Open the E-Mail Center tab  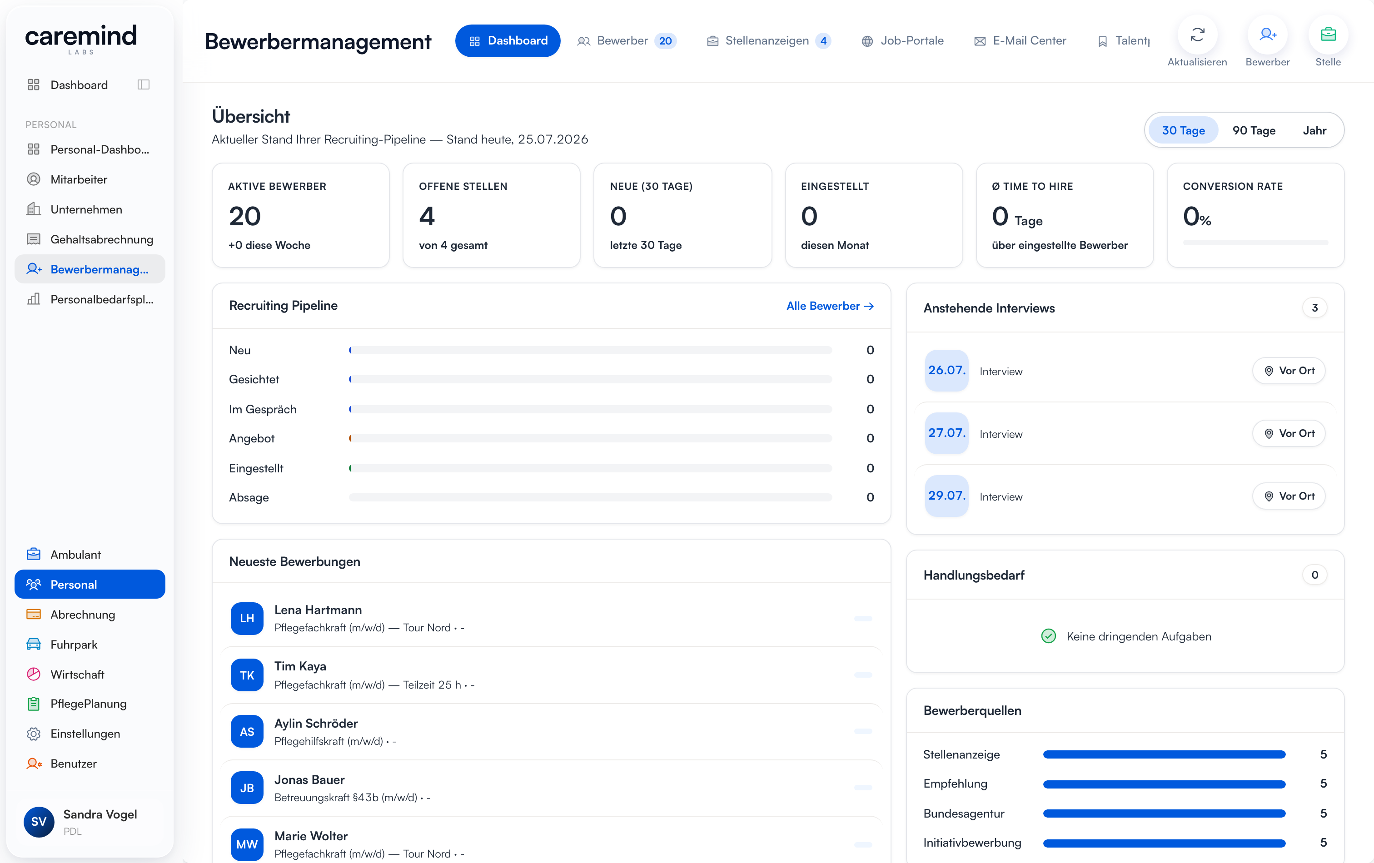(x=1020, y=40)
